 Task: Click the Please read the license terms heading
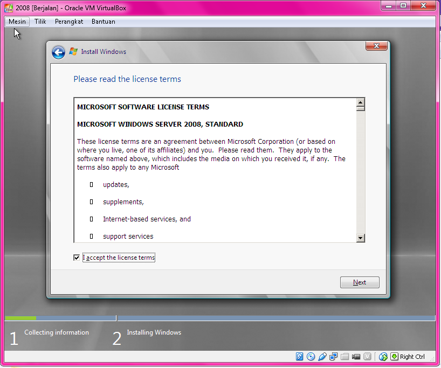(127, 79)
